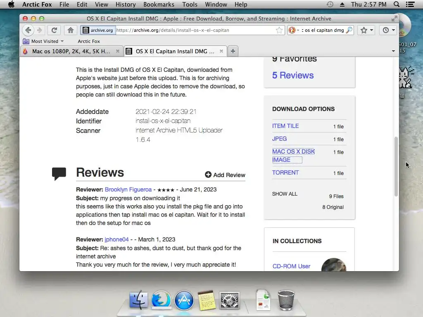Click the clock showing Thu 2:57 PM
Image resolution: width=423 pixels, height=317 pixels.
(369, 5)
